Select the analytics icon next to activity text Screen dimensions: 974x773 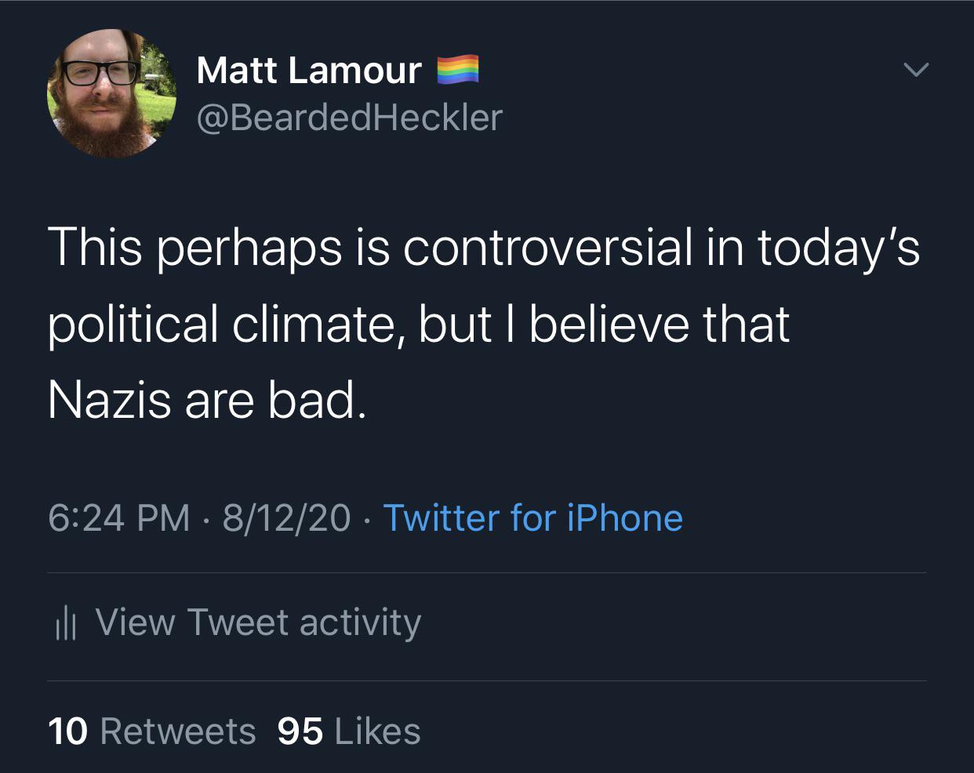pos(67,622)
